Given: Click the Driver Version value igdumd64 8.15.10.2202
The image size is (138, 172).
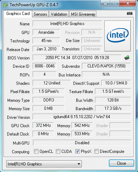Looking at the screenshot, I should coord(82,117).
